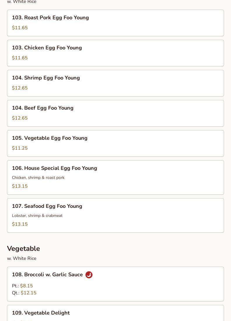Click the $12.65 price under Shrimp Egg Foo Young
Image resolution: width=231 pixels, height=321 pixels.
(x=20, y=88)
